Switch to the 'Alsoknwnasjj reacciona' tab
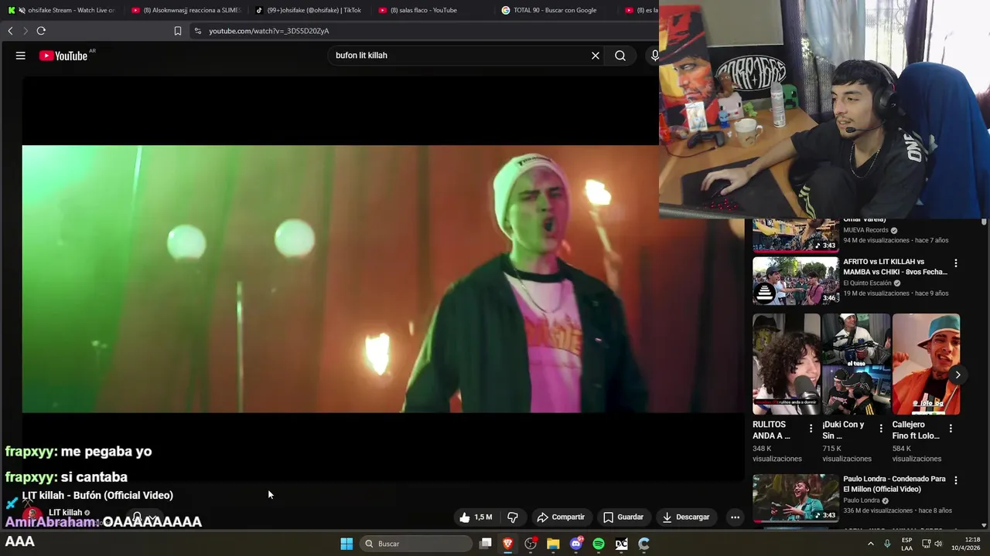The image size is (990, 556). point(186,10)
